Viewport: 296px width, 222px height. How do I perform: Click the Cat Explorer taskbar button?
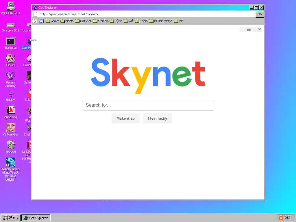[36, 218]
